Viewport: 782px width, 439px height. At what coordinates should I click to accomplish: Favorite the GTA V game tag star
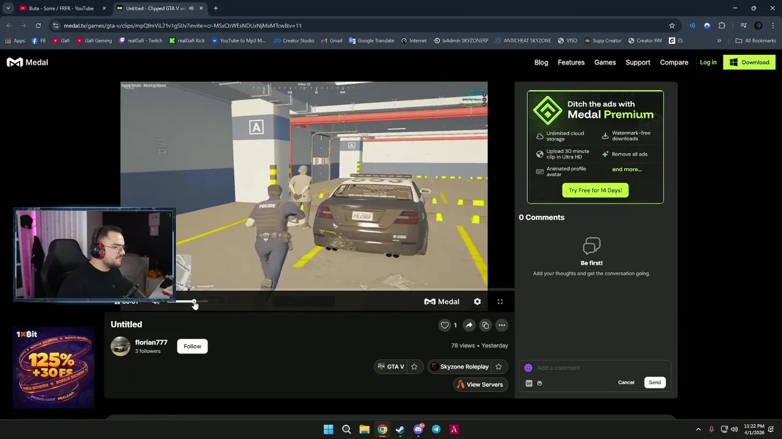[x=414, y=366]
